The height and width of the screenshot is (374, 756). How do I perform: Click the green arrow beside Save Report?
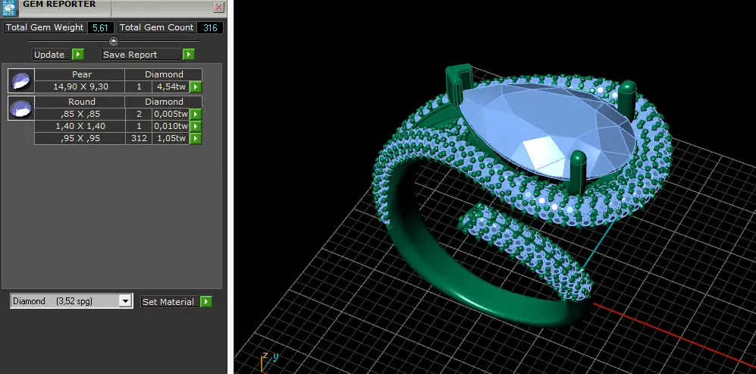tap(189, 55)
